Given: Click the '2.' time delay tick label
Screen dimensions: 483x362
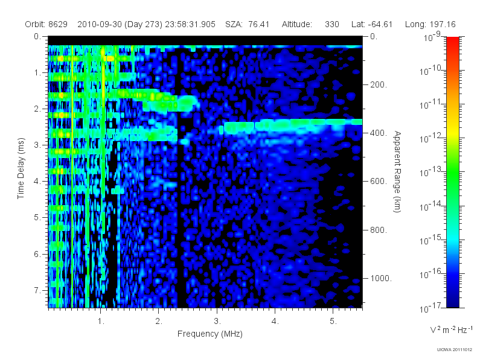Looking at the screenshot, I should tap(37, 109).
